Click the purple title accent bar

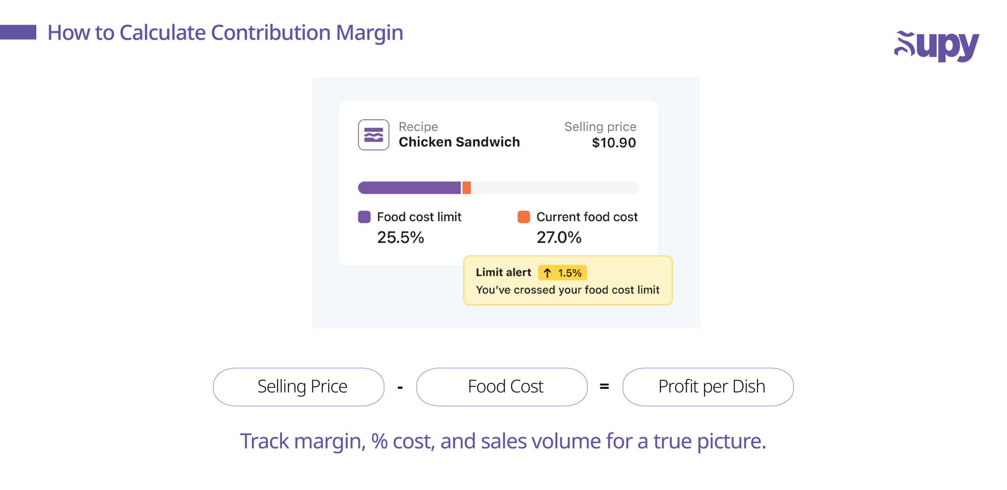coord(18,32)
